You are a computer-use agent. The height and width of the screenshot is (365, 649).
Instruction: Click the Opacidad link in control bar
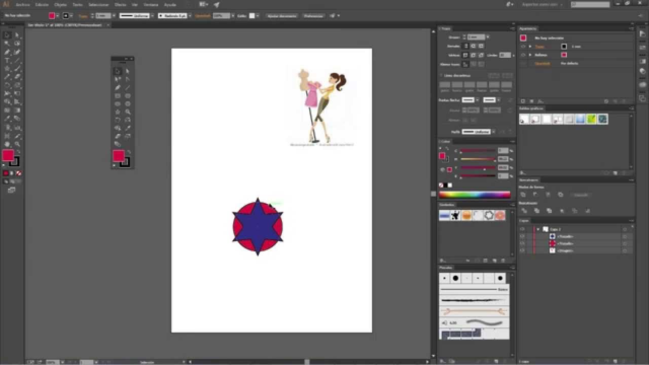[x=203, y=16]
